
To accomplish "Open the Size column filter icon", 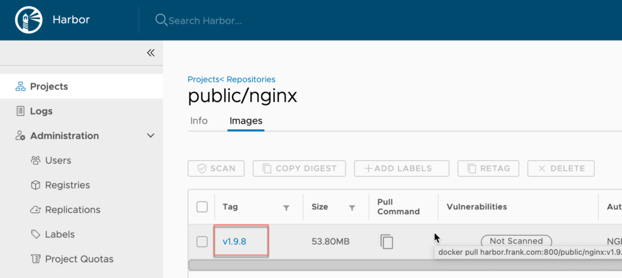I will click(x=352, y=208).
